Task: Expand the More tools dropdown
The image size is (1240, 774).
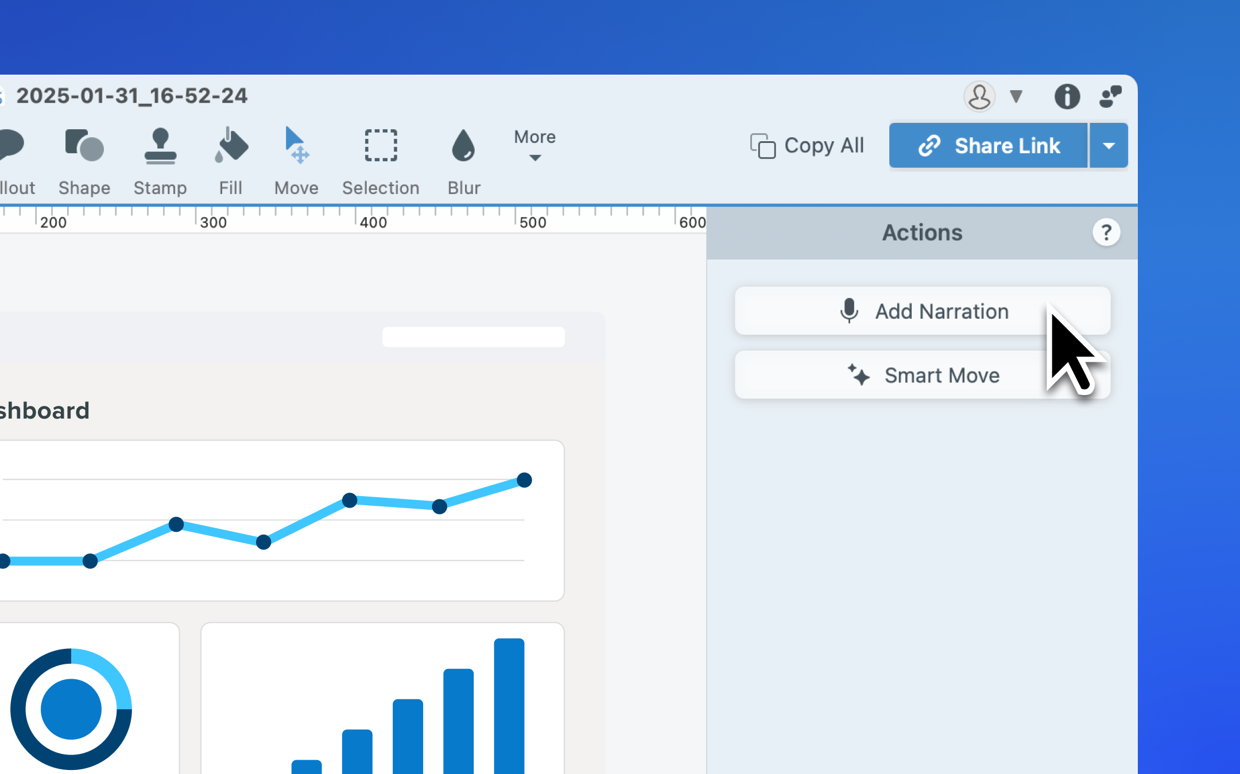Action: (x=534, y=145)
